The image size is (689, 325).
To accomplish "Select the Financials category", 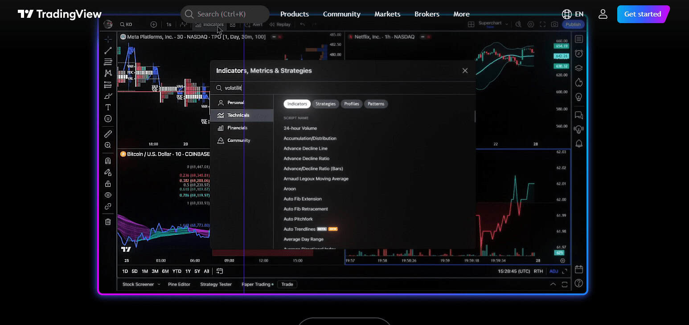I will click(x=242, y=128).
